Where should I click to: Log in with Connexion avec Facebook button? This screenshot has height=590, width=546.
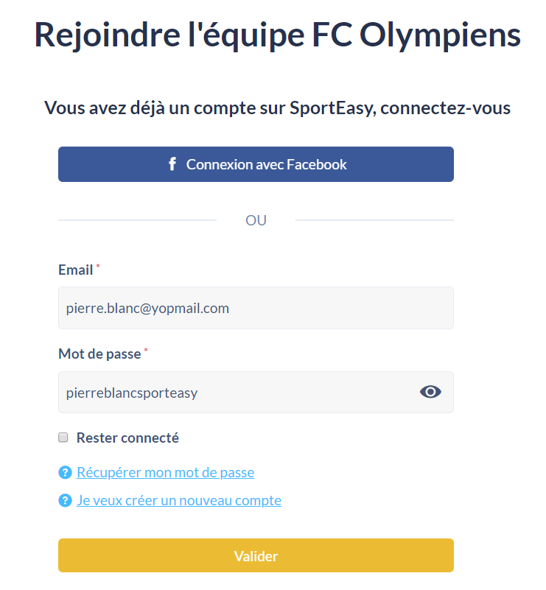[x=256, y=164]
